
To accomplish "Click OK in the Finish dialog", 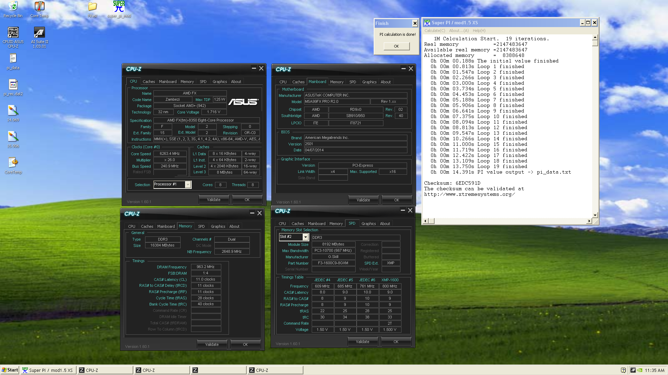I will pos(396,46).
